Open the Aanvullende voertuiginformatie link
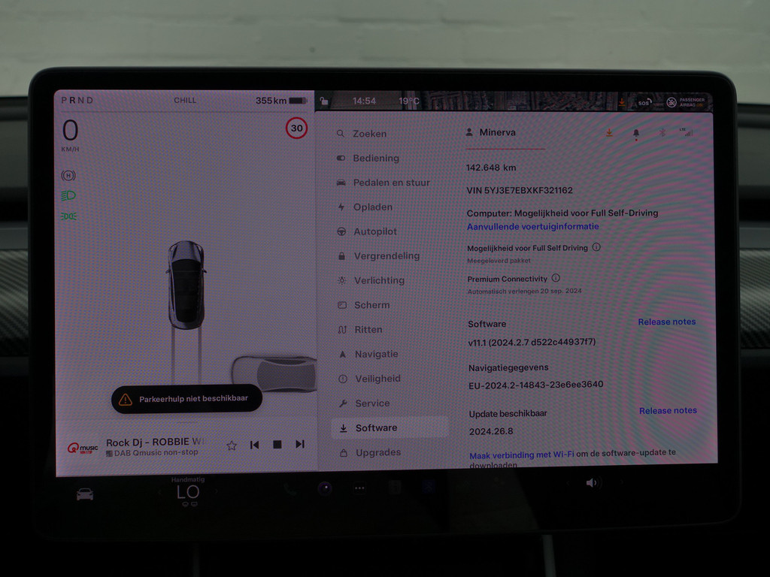The height and width of the screenshot is (577, 770). [x=533, y=226]
